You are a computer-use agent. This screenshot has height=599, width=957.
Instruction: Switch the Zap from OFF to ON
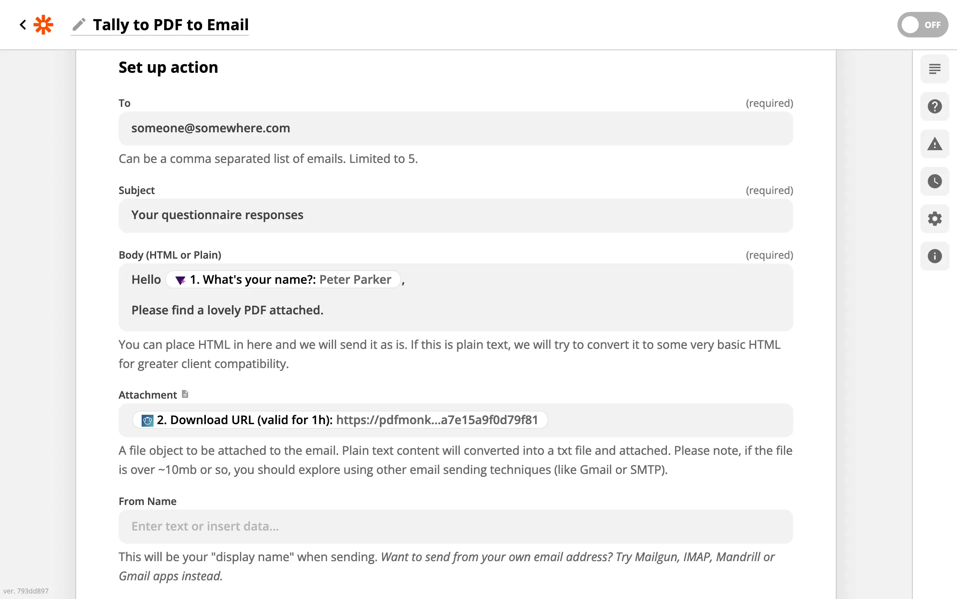click(x=923, y=25)
